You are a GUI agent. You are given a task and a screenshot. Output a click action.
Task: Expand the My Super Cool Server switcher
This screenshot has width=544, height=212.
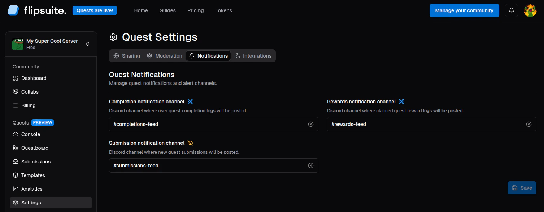point(51,44)
